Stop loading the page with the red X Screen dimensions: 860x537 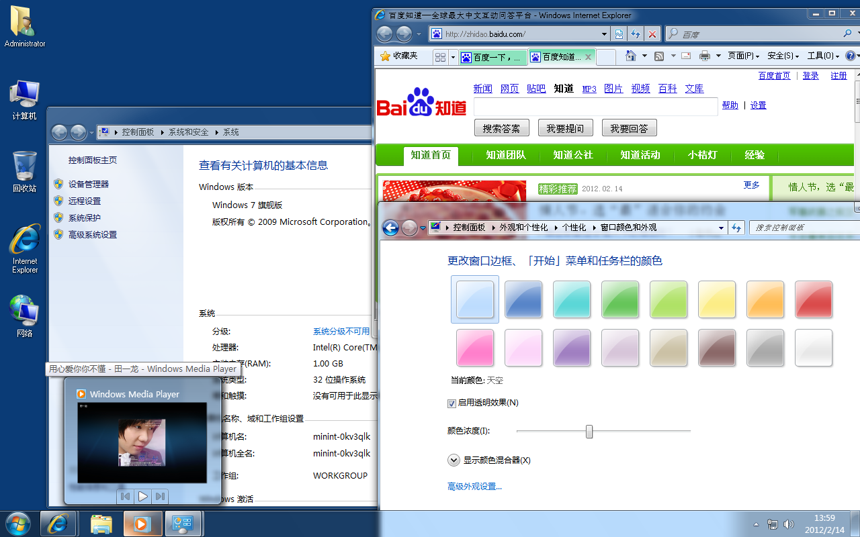coord(652,34)
